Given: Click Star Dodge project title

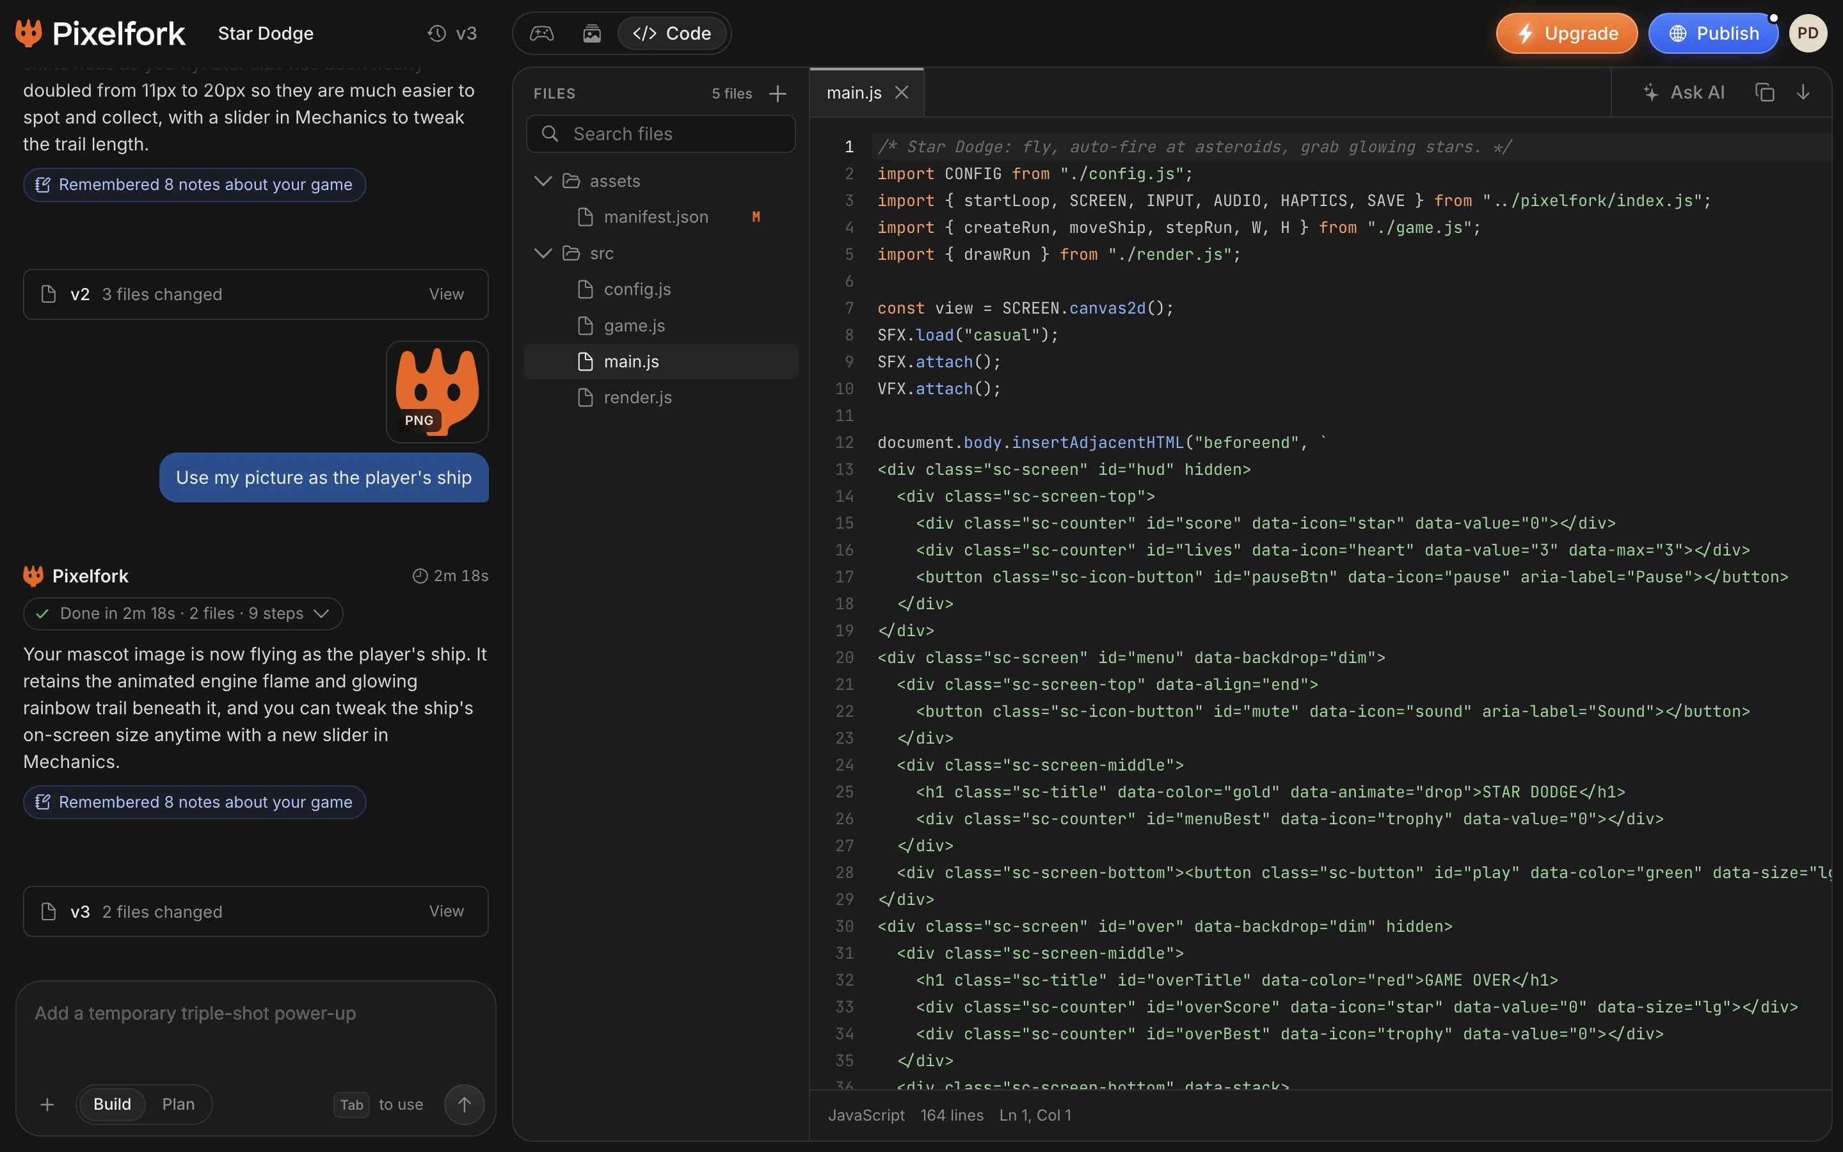Looking at the screenshot, I should click(x=266, y=33).
